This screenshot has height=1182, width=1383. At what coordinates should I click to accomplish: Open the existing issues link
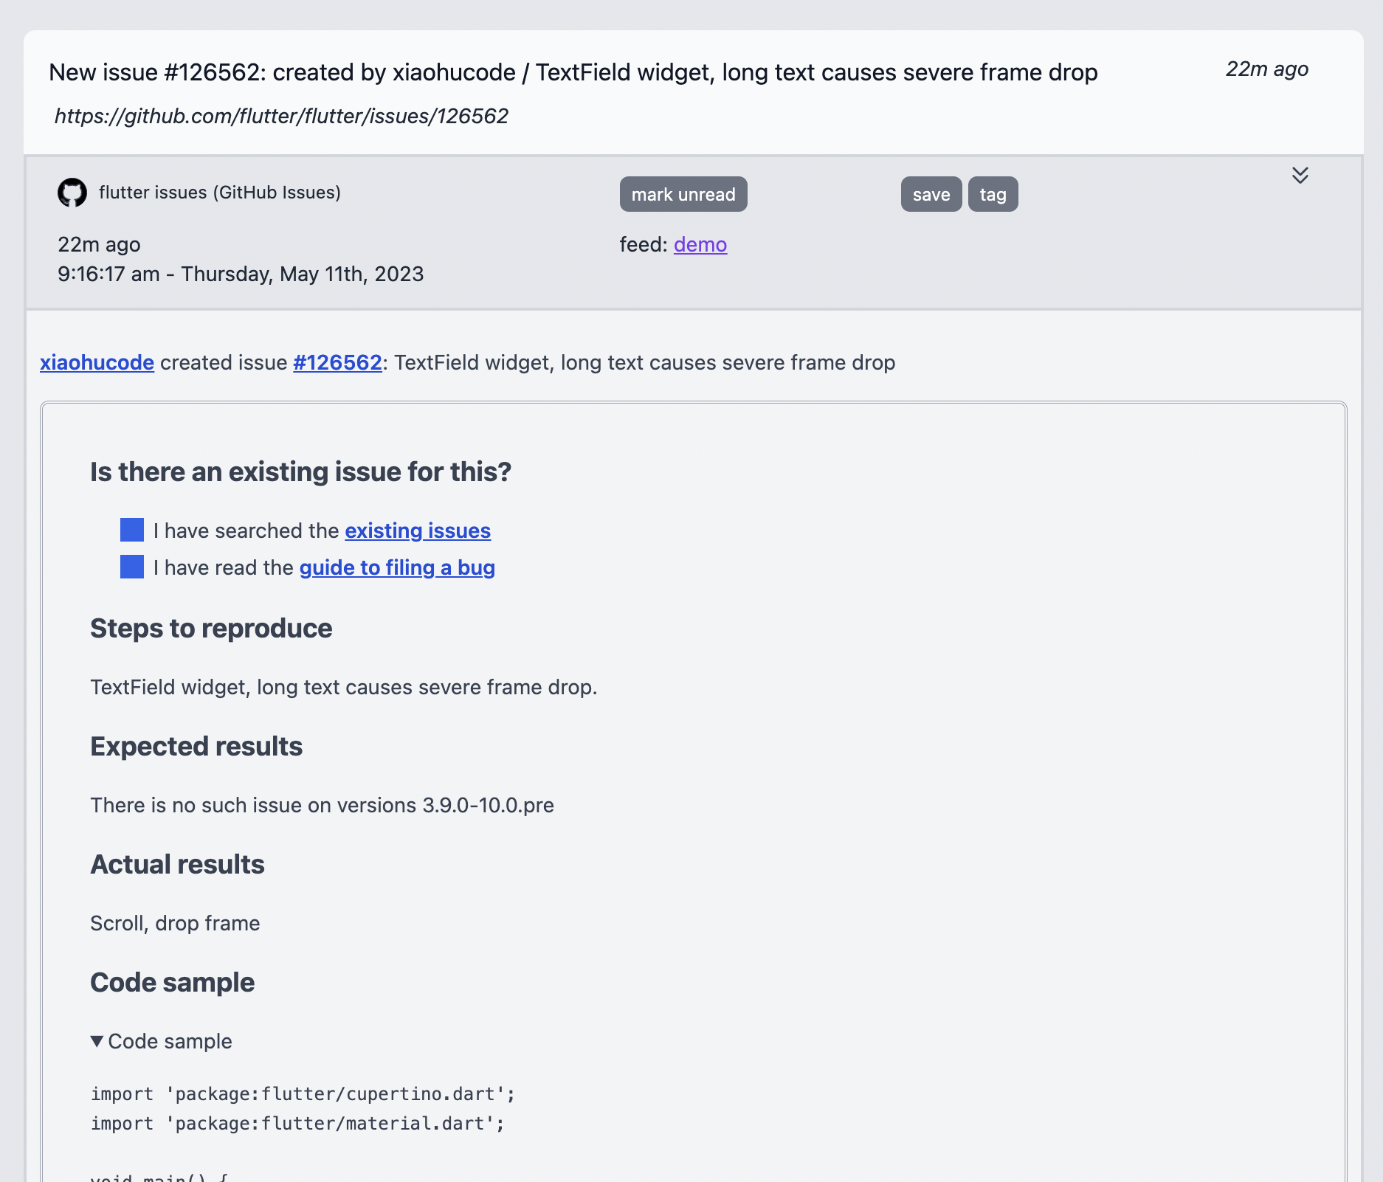click(418, 530)
